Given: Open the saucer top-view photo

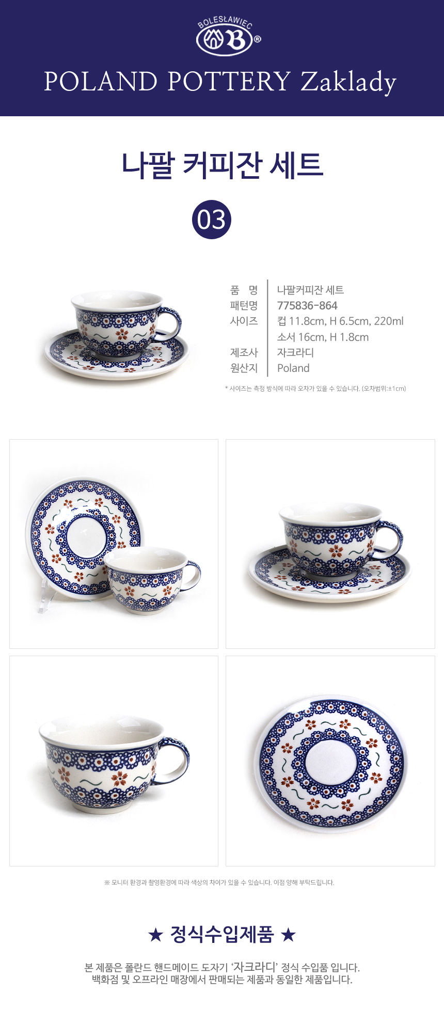Looking at the screenshot, I should [330, 761].
